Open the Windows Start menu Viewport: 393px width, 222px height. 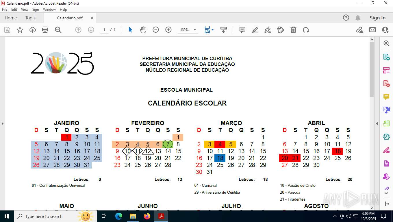pos(7,216)
